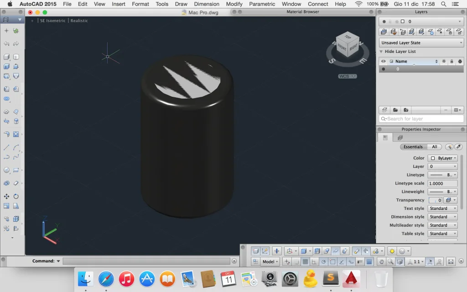The height and width of the screenshot is (292, 467).
Task: Click the new layer group folder icon
Action: tap(395, 110)
